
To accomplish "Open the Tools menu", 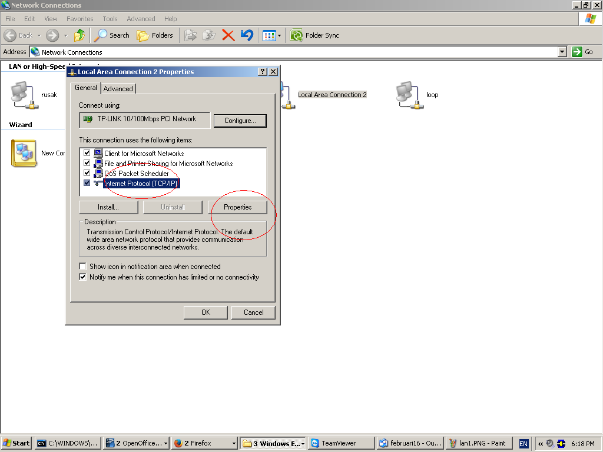I will pyautogui.click(x=110, y=19).
